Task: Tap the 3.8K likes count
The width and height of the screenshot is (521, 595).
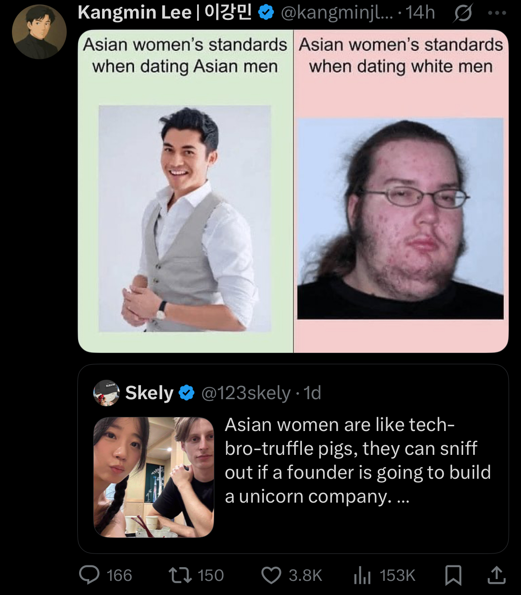Action: (x=305, y=575)
